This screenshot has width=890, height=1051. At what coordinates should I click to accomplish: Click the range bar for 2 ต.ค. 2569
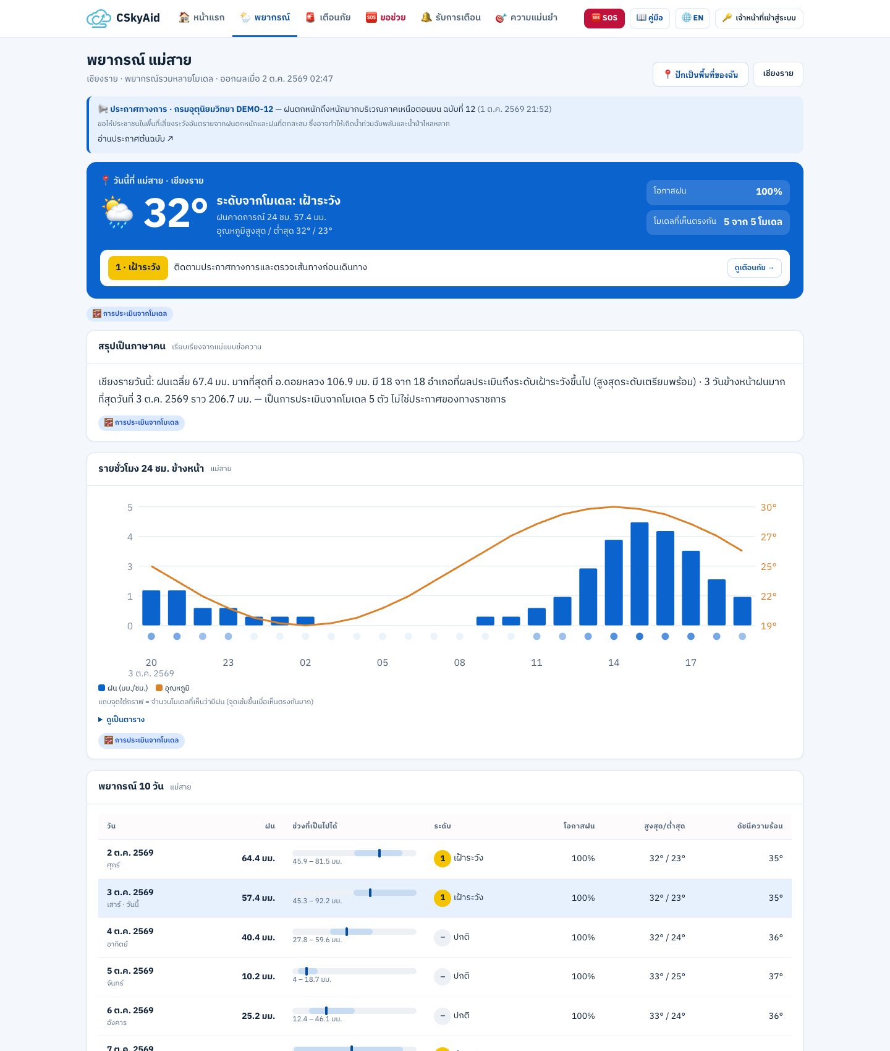pyautogui.click(x=354, y=853)
